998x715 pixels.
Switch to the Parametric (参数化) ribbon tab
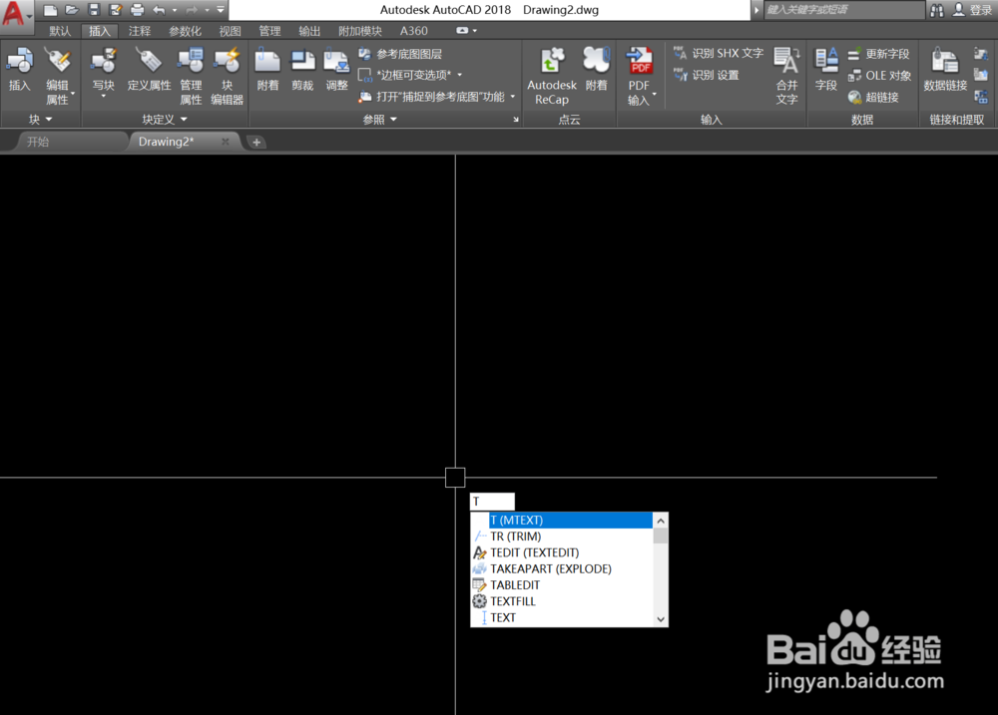(x=186, y=31)
